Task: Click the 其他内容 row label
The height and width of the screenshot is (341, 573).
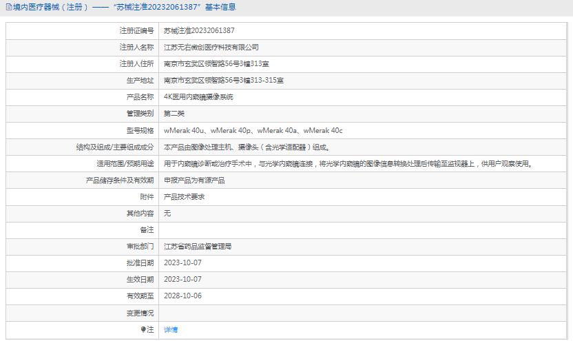Action: pos(140,213)
